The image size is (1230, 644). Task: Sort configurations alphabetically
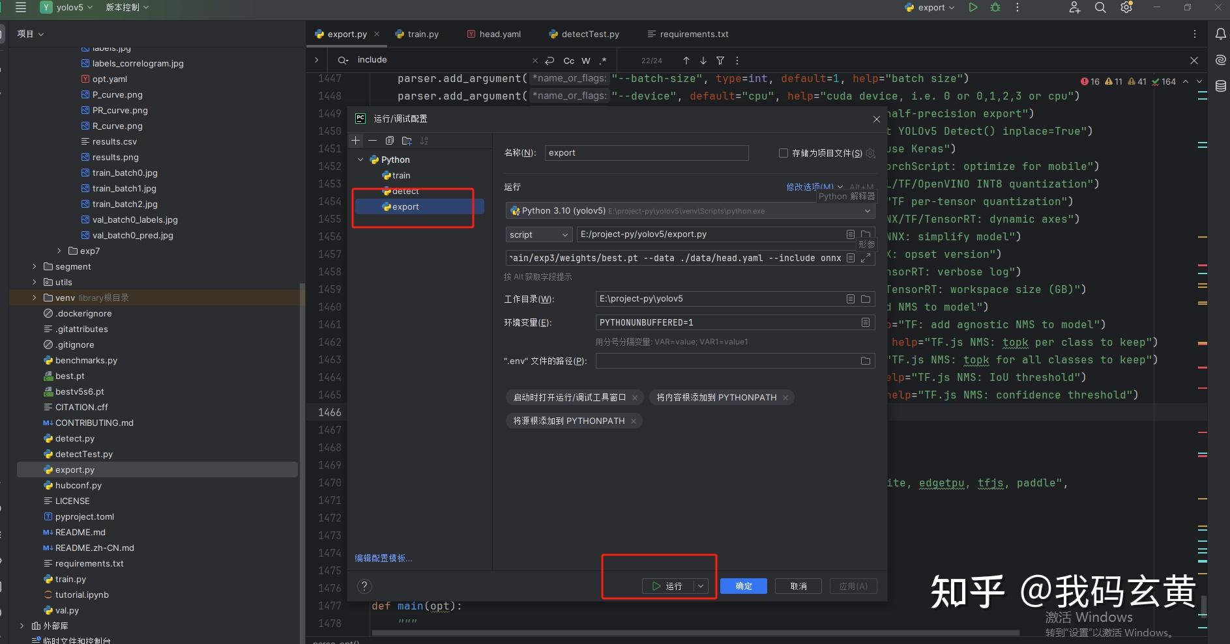click(424, 140)
